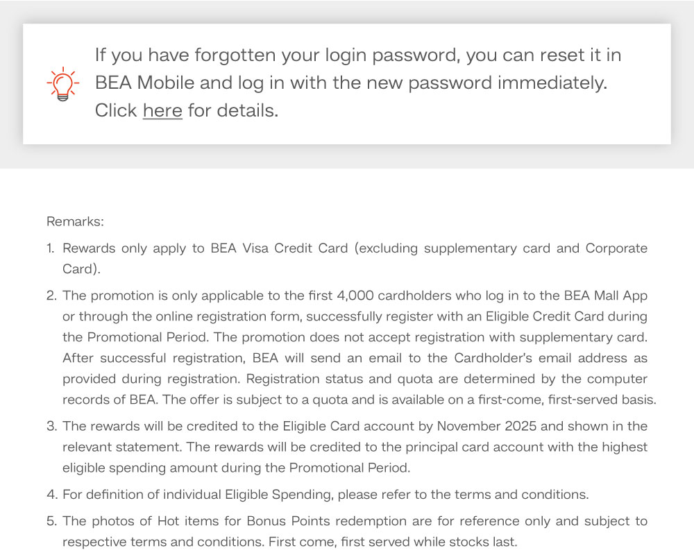Screen dimensions: 694x555
Task: Click the 'If you have forgotten' notice text
Action: tap(358, 83)
